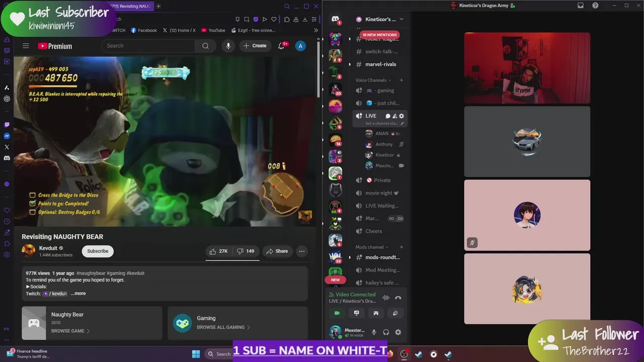The image size is (644, 362).
Task: Click the heart bookmark icon in address bar
Action: [274, 19]
